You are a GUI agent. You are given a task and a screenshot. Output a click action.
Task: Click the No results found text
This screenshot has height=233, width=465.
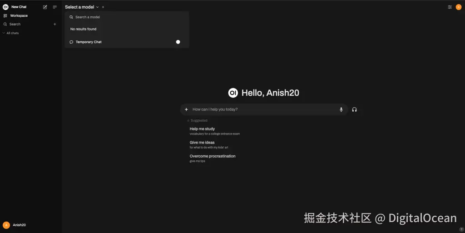[84, 29]
